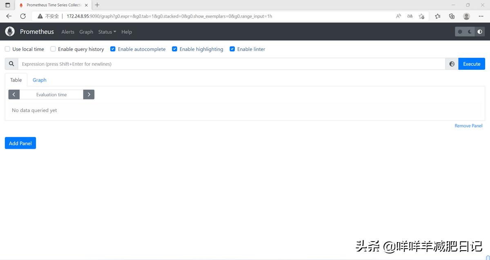This screenshot has width=490, height=260.
Task: Open the favorites list icon
Action: coord(438,16)
